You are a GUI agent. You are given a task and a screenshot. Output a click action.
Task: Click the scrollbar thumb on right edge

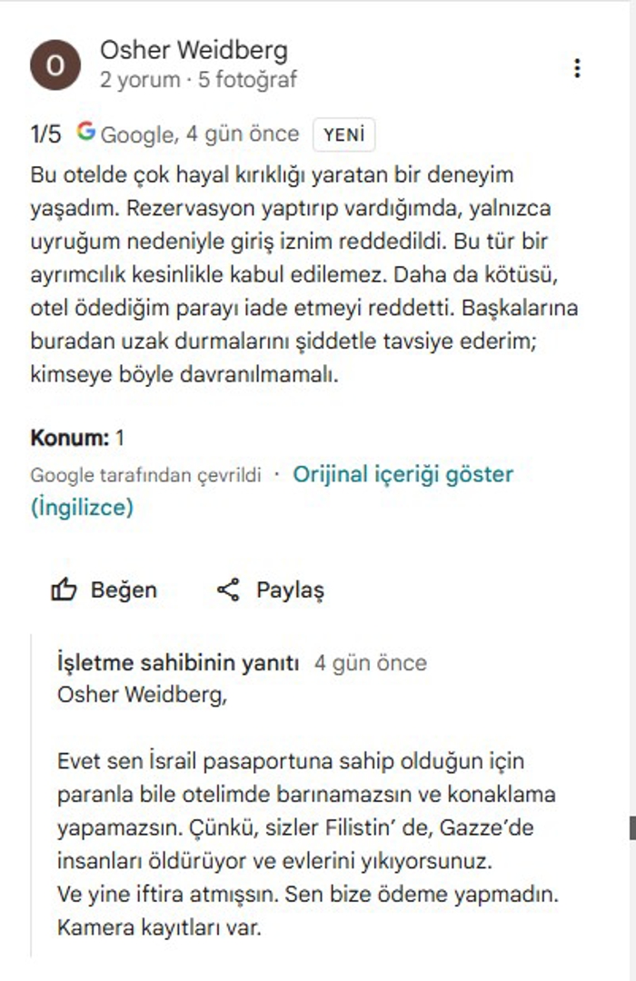[x=631, y=827]
